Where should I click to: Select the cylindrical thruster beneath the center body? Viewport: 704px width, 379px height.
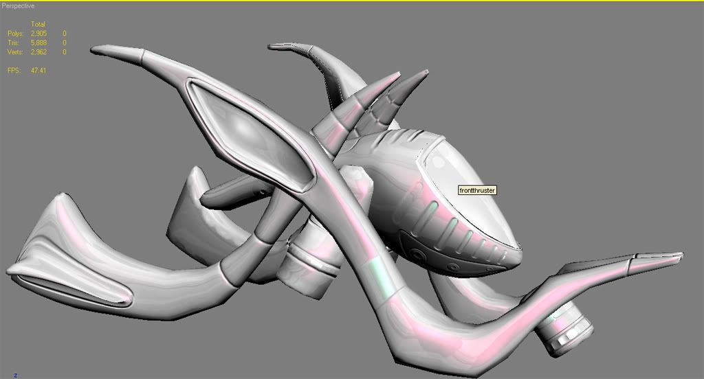point(313,257)
